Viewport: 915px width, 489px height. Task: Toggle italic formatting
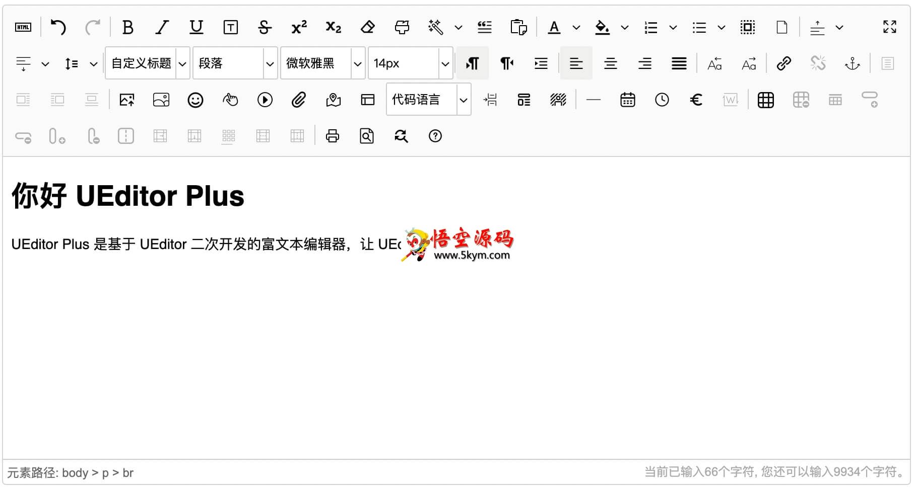pyautogui.click(x=162, y=27)
